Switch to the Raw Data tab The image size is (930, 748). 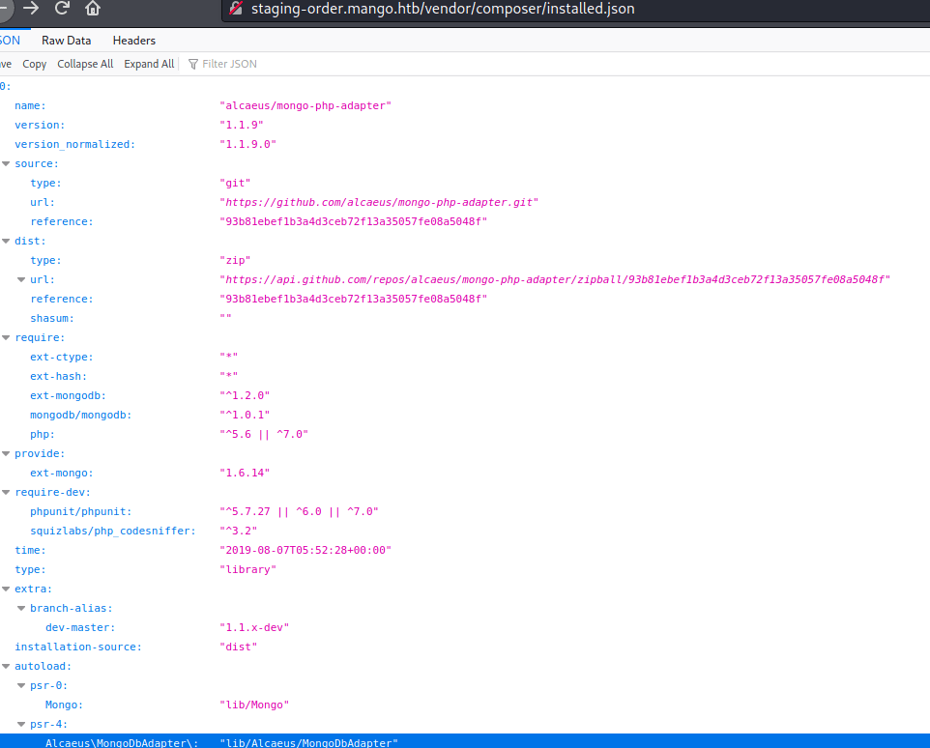[66, 41]
